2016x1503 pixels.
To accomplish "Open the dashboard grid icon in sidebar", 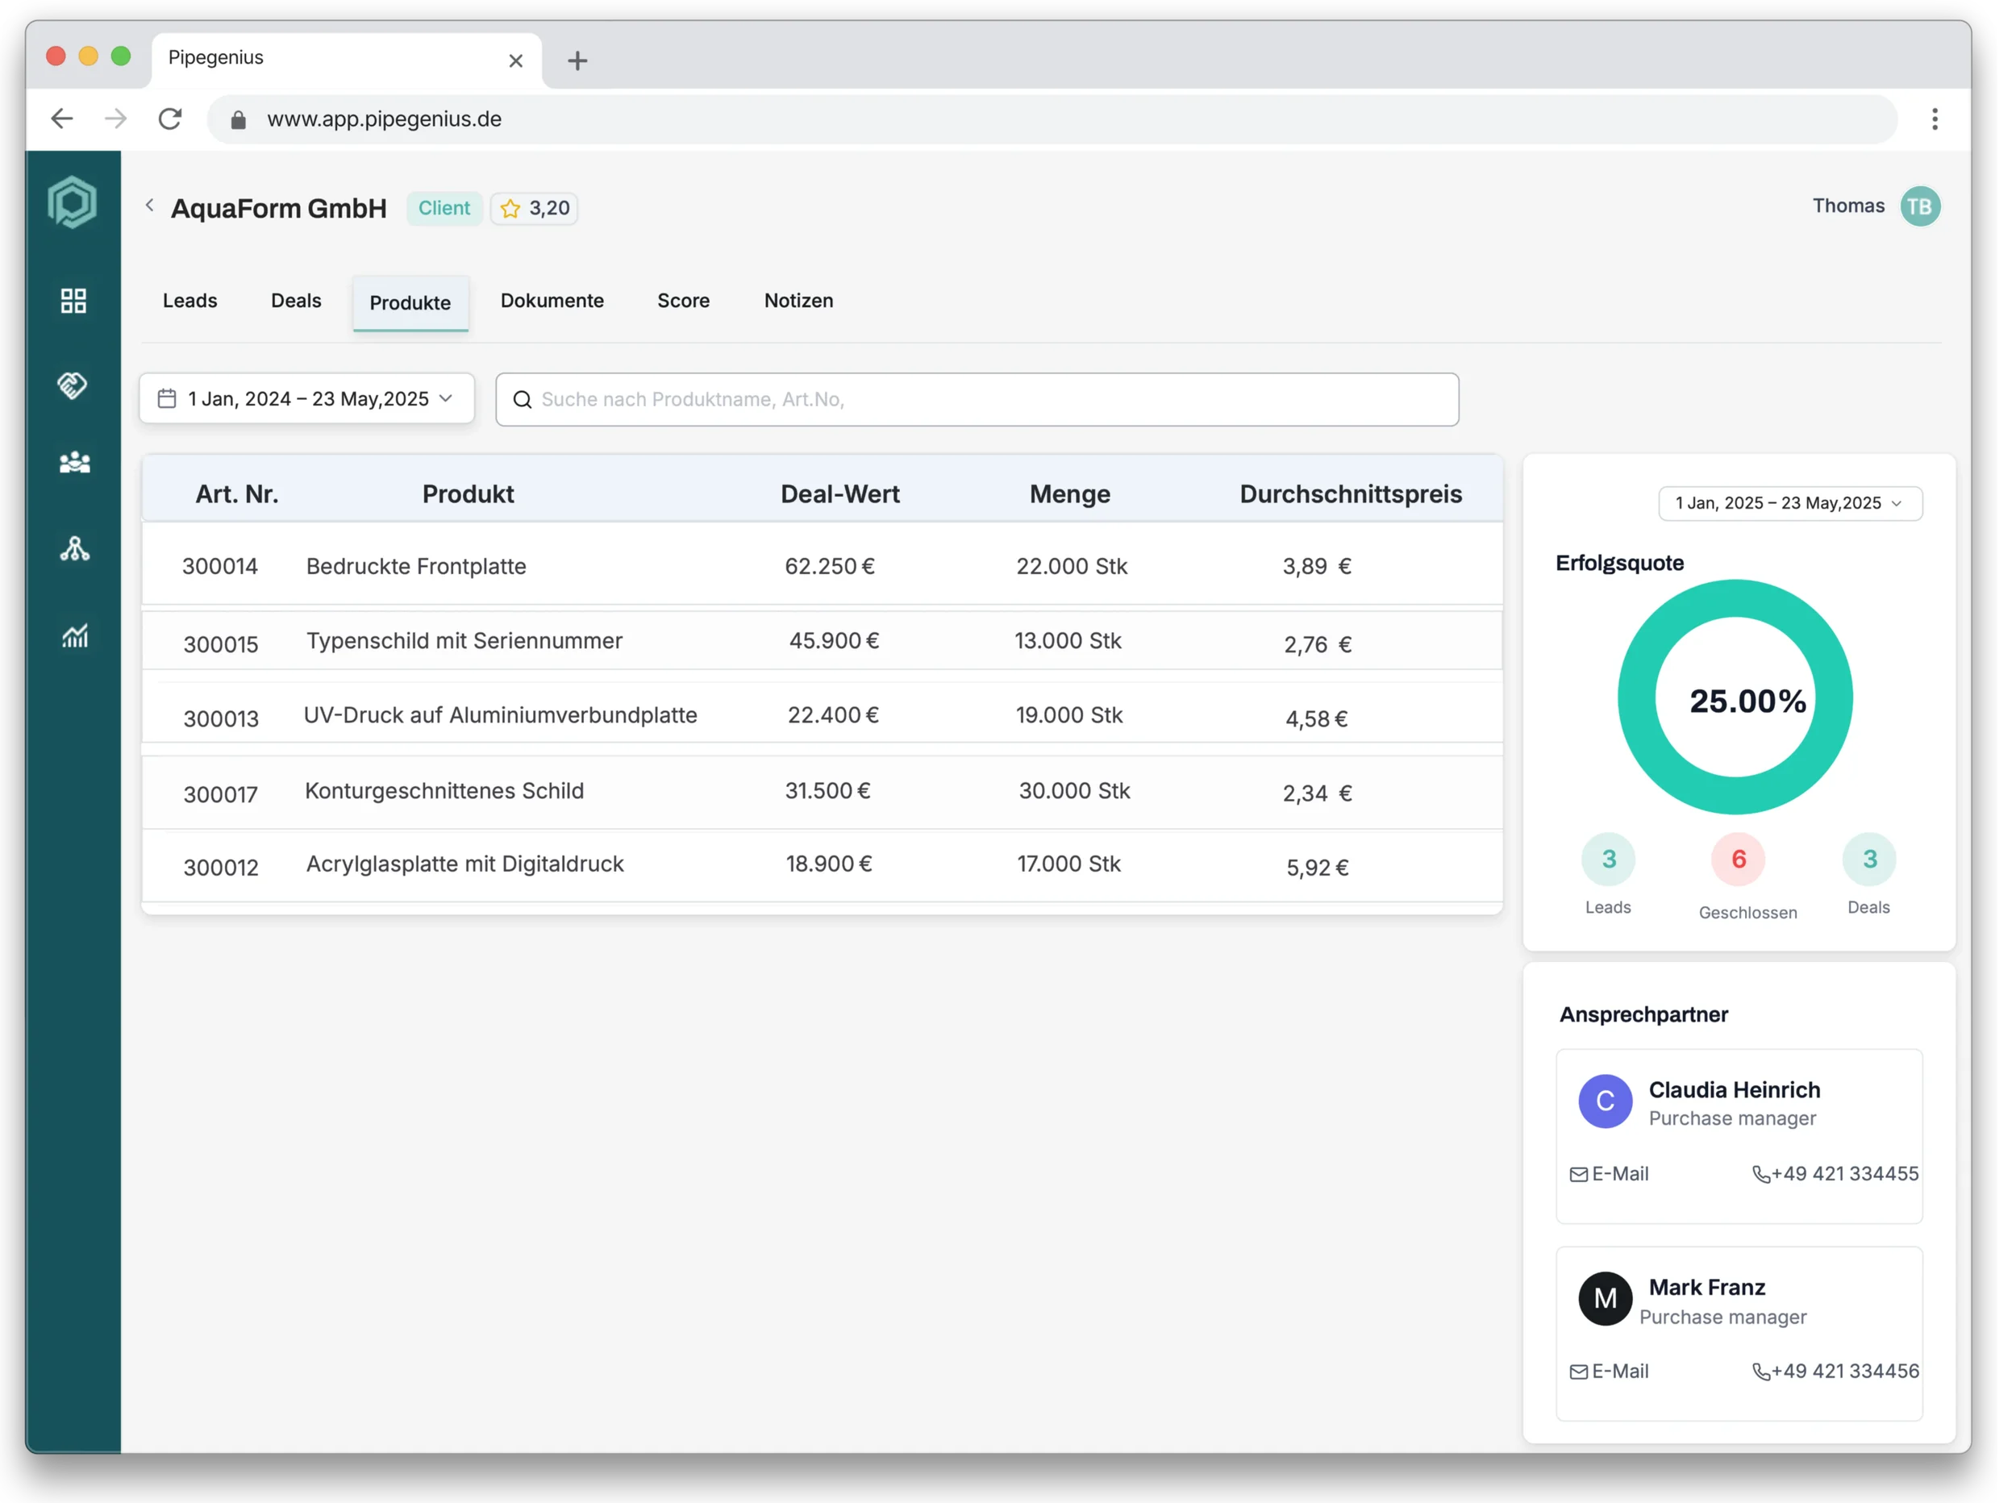I will pos(73,301).
